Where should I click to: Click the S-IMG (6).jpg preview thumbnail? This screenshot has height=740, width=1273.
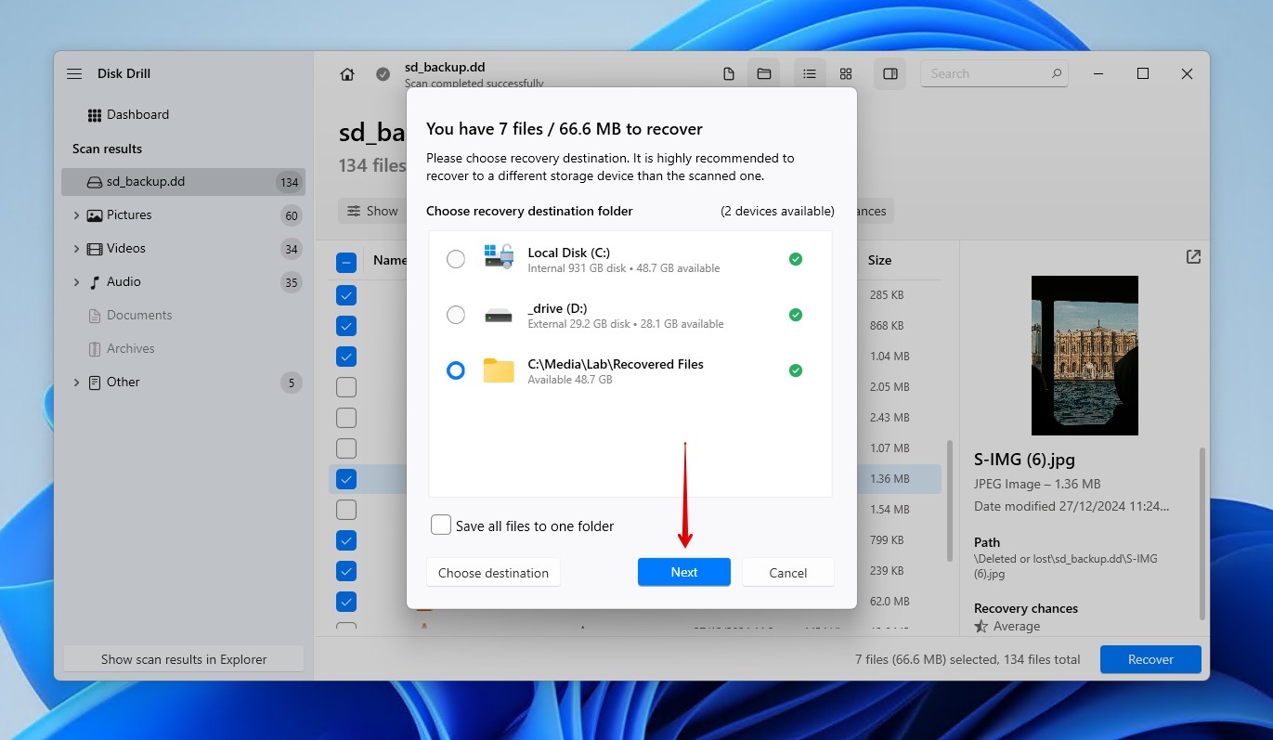coord(1085,356)
